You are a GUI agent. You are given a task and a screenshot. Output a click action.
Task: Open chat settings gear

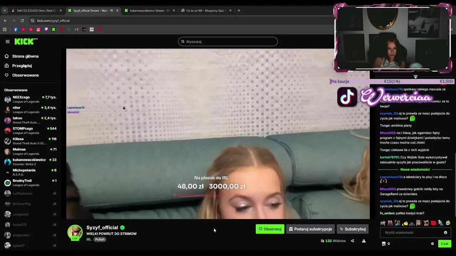tap(432, 244)
